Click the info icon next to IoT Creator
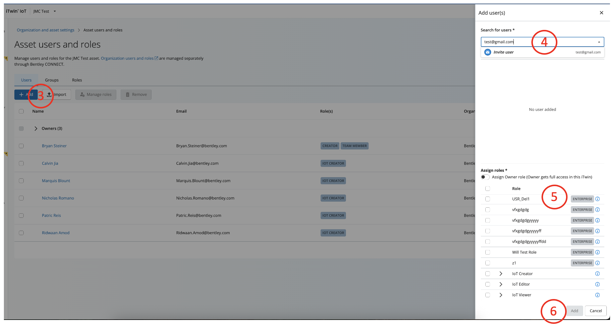 [x=597, y=274]
